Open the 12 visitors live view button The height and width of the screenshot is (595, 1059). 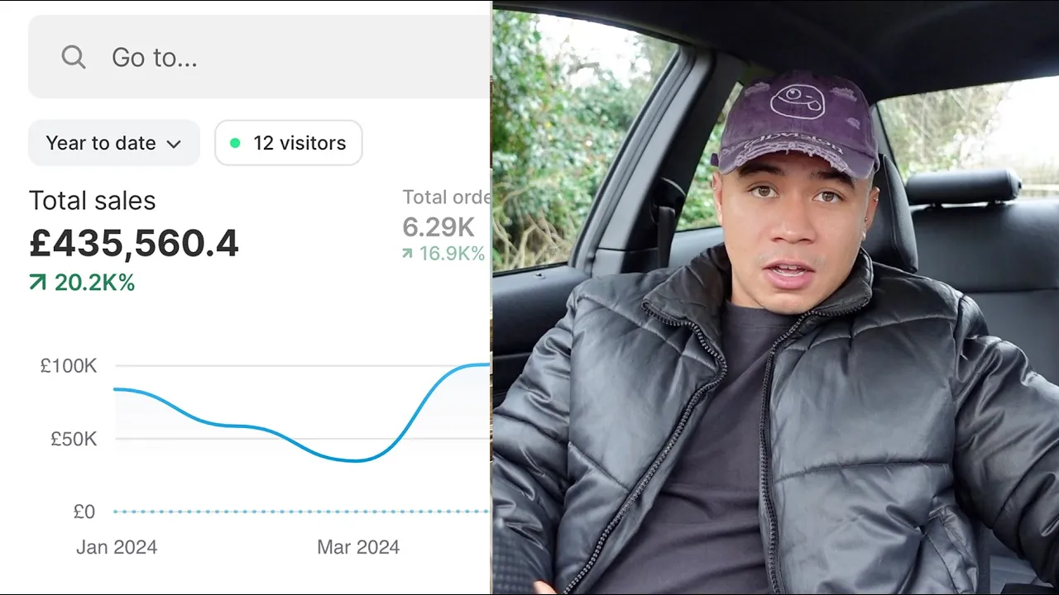click(x=289, y=143)
